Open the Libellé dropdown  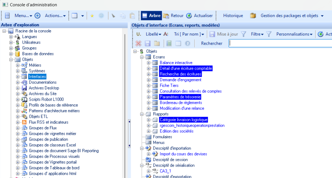[153, 34]
